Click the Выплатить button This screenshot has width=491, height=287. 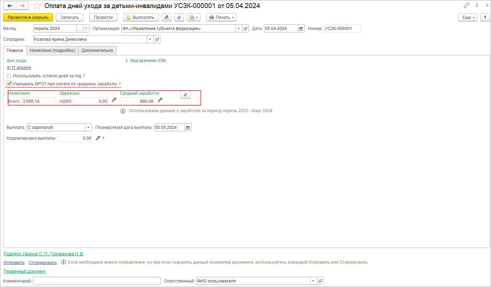click(141, 17)
